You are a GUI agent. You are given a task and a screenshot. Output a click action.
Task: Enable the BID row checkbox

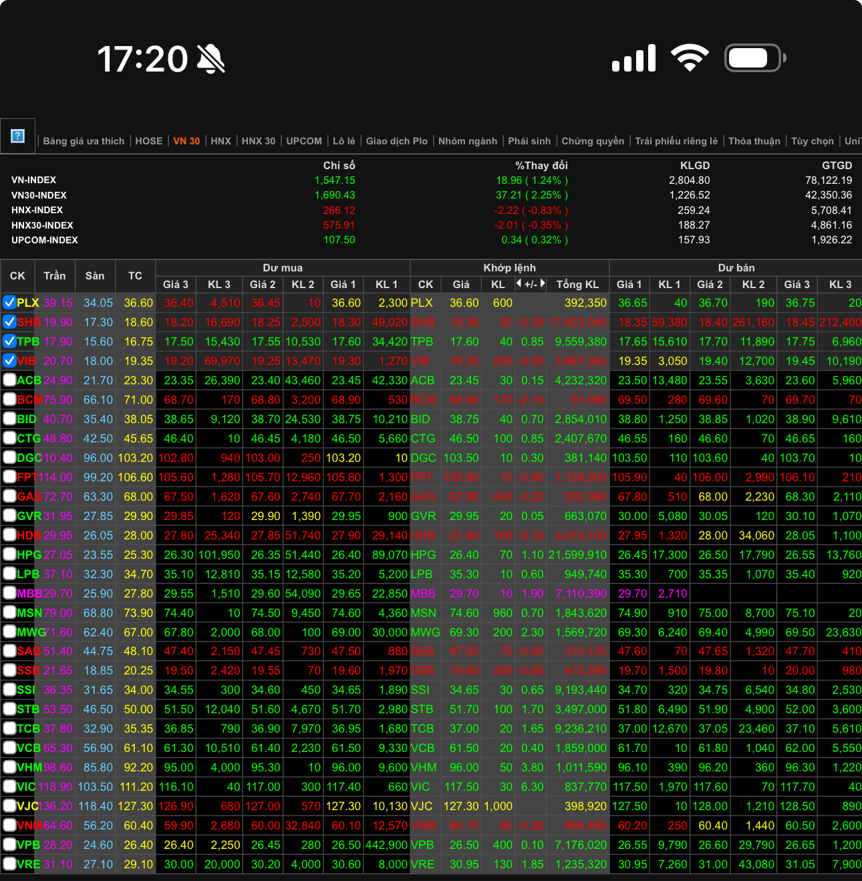pos(9,418)
